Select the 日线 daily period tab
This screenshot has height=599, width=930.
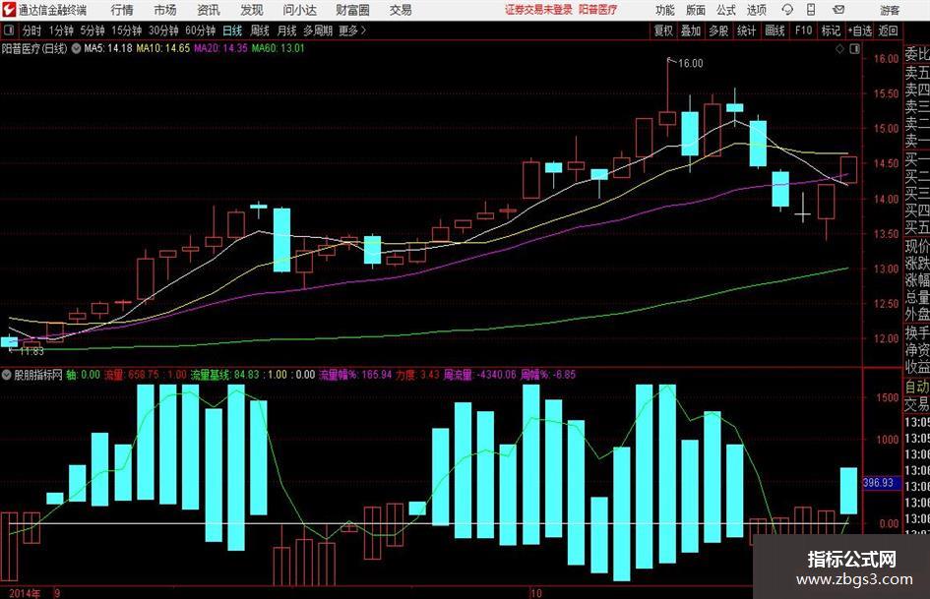point(232,30)
